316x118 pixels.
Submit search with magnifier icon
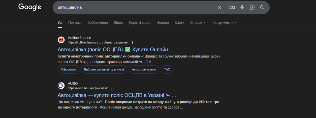[262, 7]
